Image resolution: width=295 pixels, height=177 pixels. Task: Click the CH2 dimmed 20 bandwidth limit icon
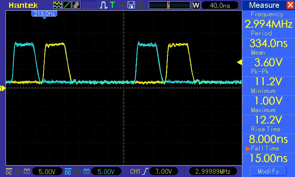[77, 171]
